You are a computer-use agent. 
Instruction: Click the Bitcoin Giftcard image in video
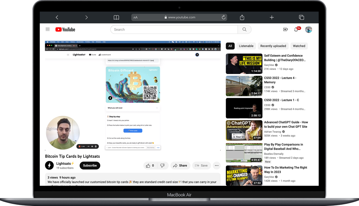click(x=133, y=85)
